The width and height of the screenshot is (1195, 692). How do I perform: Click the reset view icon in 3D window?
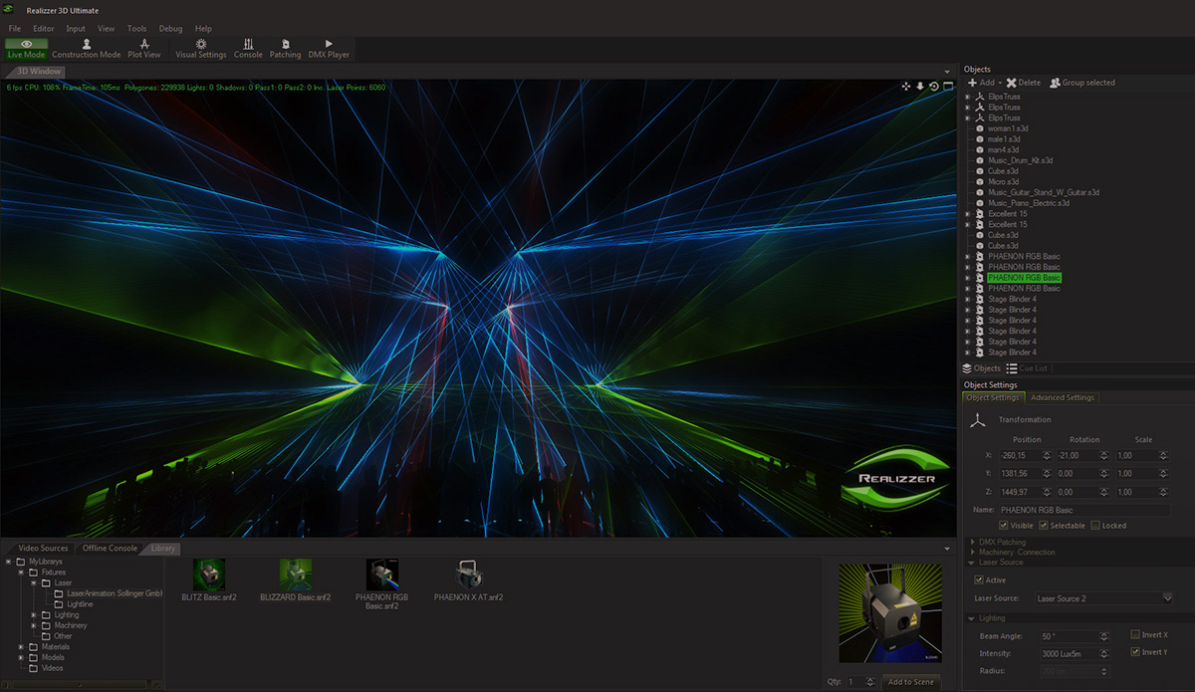click(934, 87)
